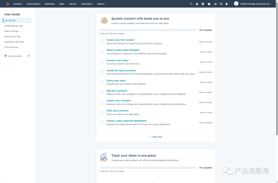Collapse the task list with Show less
278x183 pixels.
[156, 137]
